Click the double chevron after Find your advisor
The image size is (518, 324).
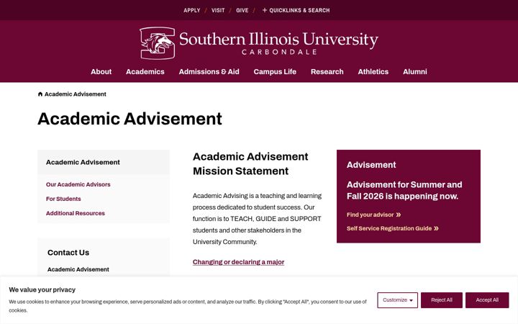(x=399, y=215)
